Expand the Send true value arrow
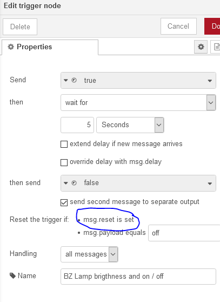Screen dimensions: 220x302 [210, 81]
